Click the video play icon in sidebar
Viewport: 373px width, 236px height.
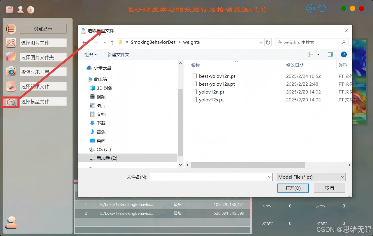coord(11,86)
